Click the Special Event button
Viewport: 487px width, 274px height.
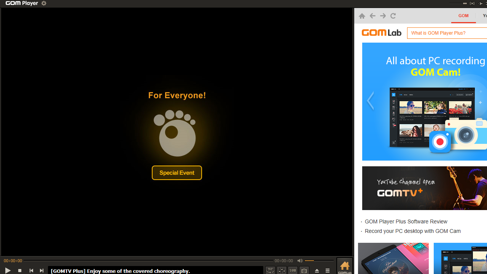click(x=177, y=172)
